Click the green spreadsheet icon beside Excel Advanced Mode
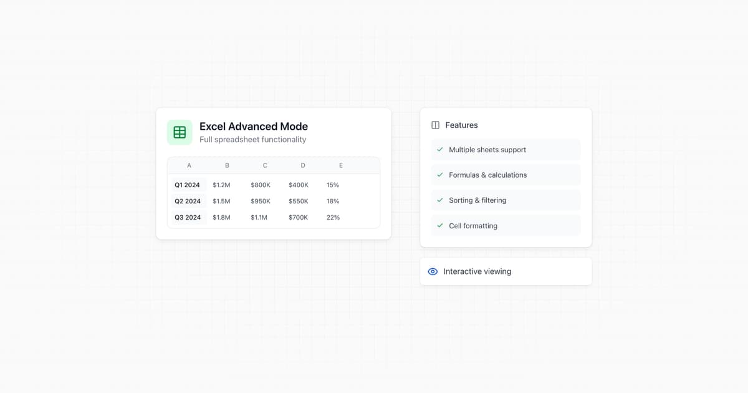This screenshot has height=393, width=748. [179, 132]
